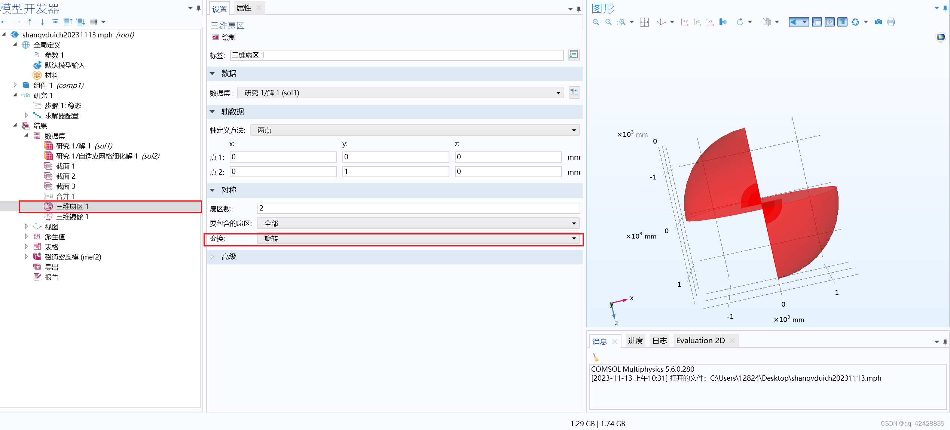The width and height of the screenshot is (950, 430).
Task: Expand the 组件 1 (comp1) node
Action: [15, 85]
